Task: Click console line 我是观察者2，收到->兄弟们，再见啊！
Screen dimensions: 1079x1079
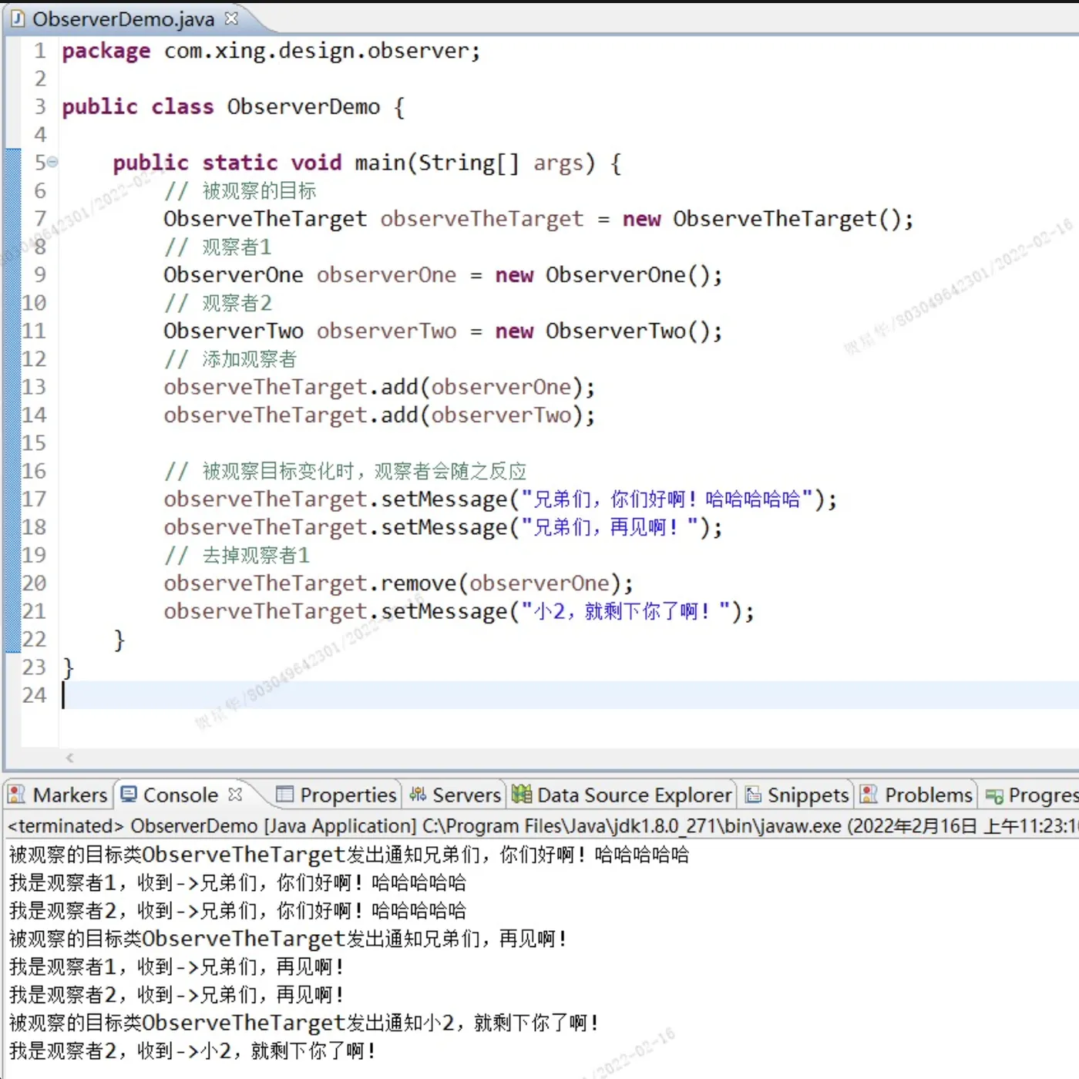Action: 176,995
